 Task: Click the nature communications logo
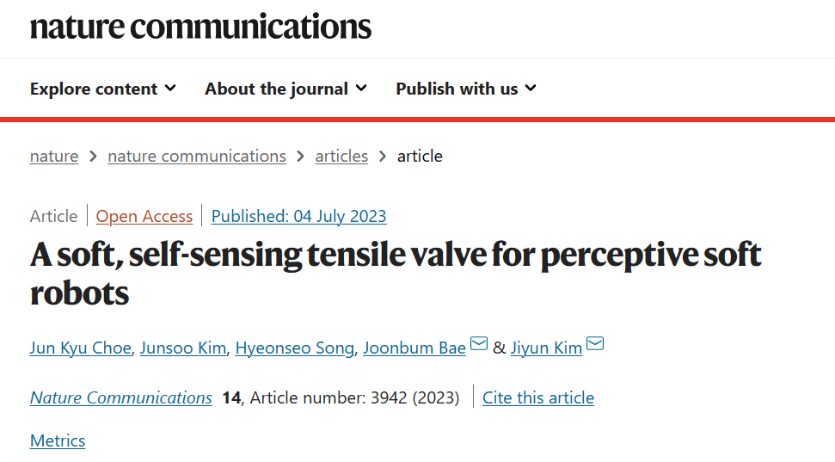click(x=200, y=27)
